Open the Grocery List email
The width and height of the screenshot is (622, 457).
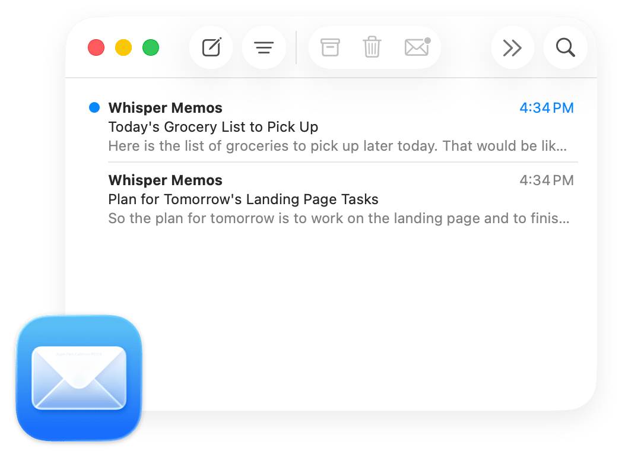(212, 126)
